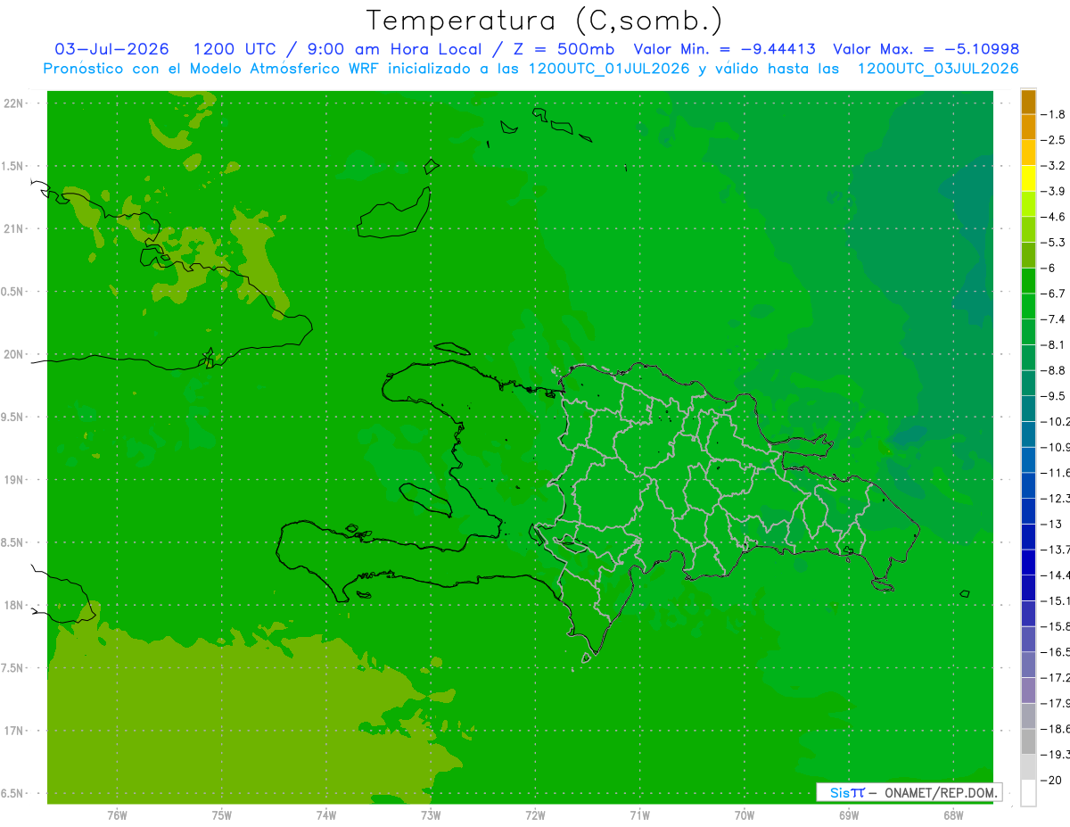Click the '18N' latitude axis label
Screen dimensions: 1070x827
click(13, 606)
